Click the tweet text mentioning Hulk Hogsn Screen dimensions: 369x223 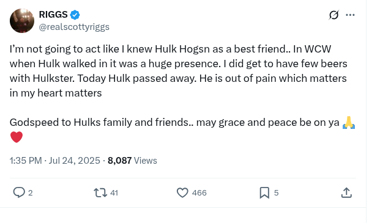tap(179, 71)
